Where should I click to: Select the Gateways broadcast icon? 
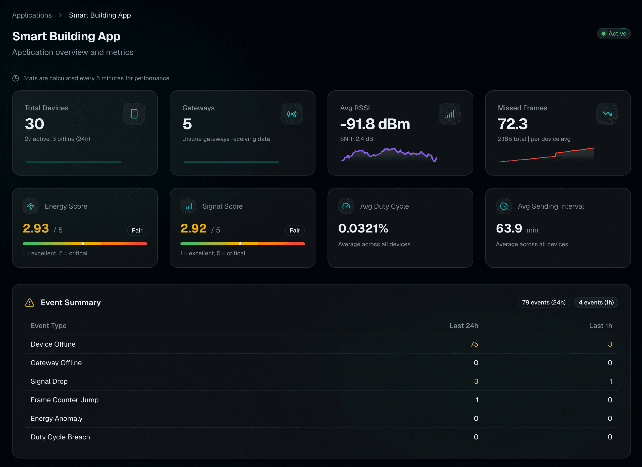(292, 114)
